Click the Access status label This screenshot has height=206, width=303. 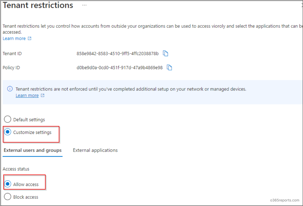tap(16, 169)
